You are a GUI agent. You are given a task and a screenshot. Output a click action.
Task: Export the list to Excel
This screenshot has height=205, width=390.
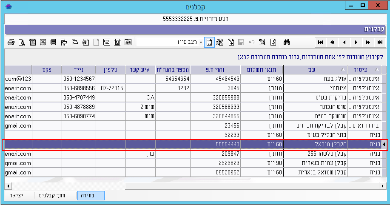[43, 42]
